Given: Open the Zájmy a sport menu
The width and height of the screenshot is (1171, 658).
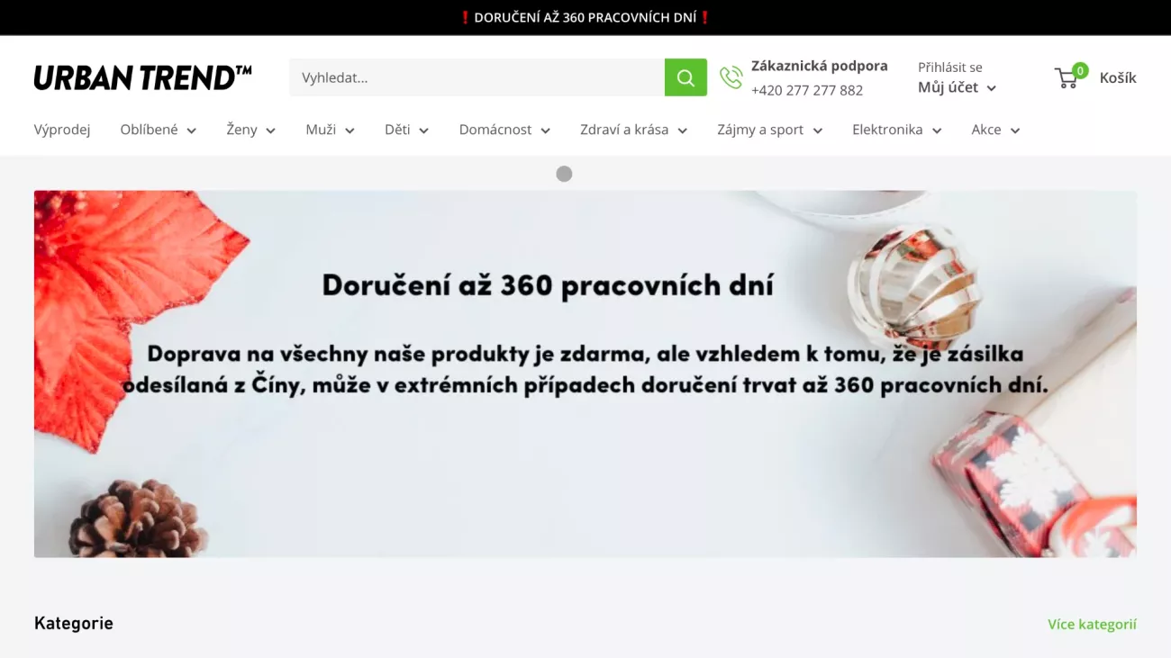Looking at the screenshot, I should click(769, 130).
